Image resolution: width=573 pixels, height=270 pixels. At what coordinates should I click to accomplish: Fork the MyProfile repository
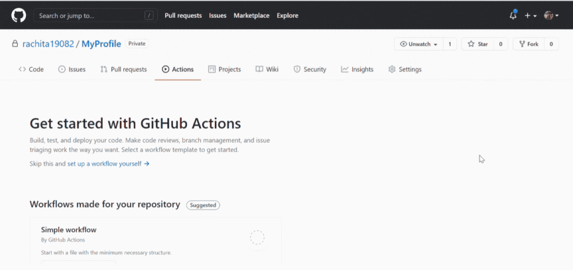point(529,44)
